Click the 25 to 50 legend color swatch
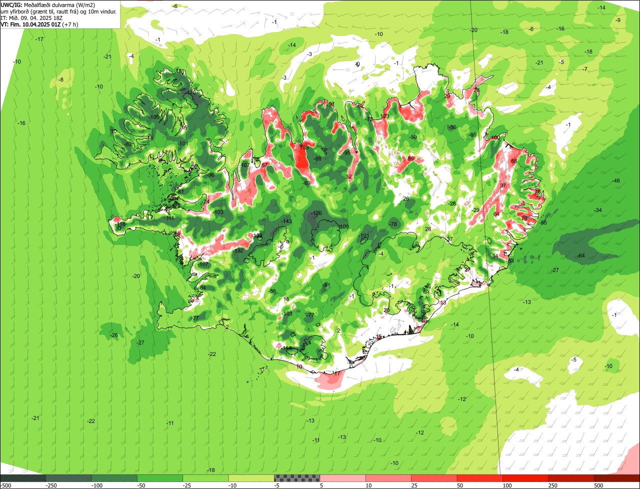This screenshot has width=640, height=489. click(434, 478)
